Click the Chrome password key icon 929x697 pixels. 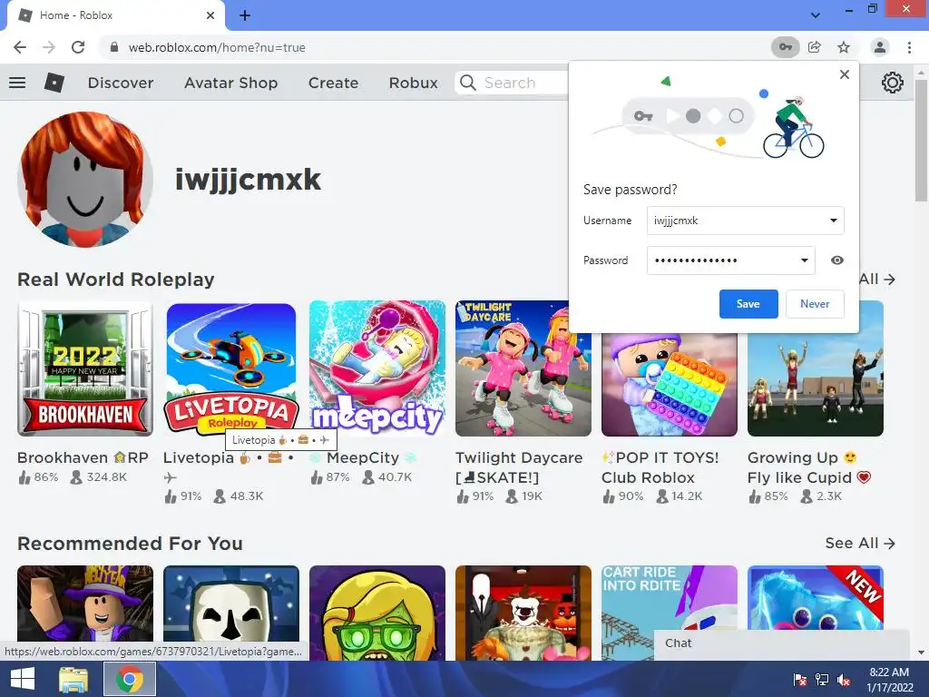coord(785,47)
